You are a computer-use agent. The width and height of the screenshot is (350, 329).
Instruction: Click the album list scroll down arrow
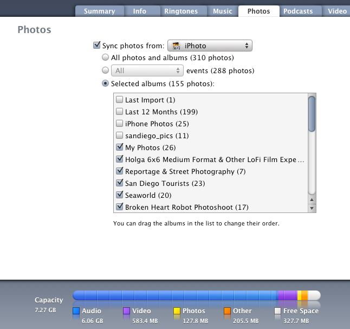pyautogui.click(x=312, y=208)
